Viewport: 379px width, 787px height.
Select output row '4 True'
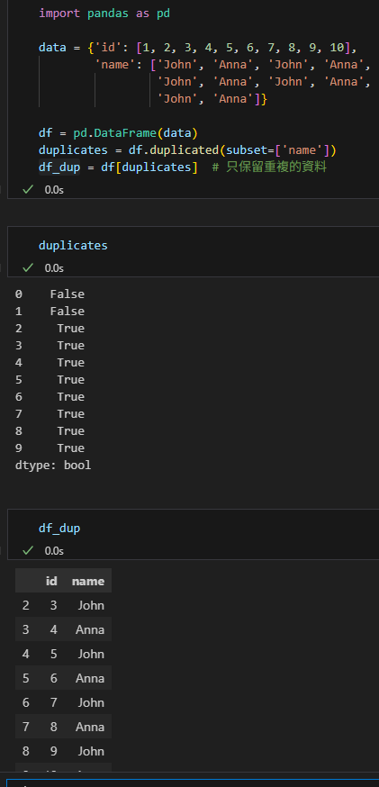[x=50, y=362]
